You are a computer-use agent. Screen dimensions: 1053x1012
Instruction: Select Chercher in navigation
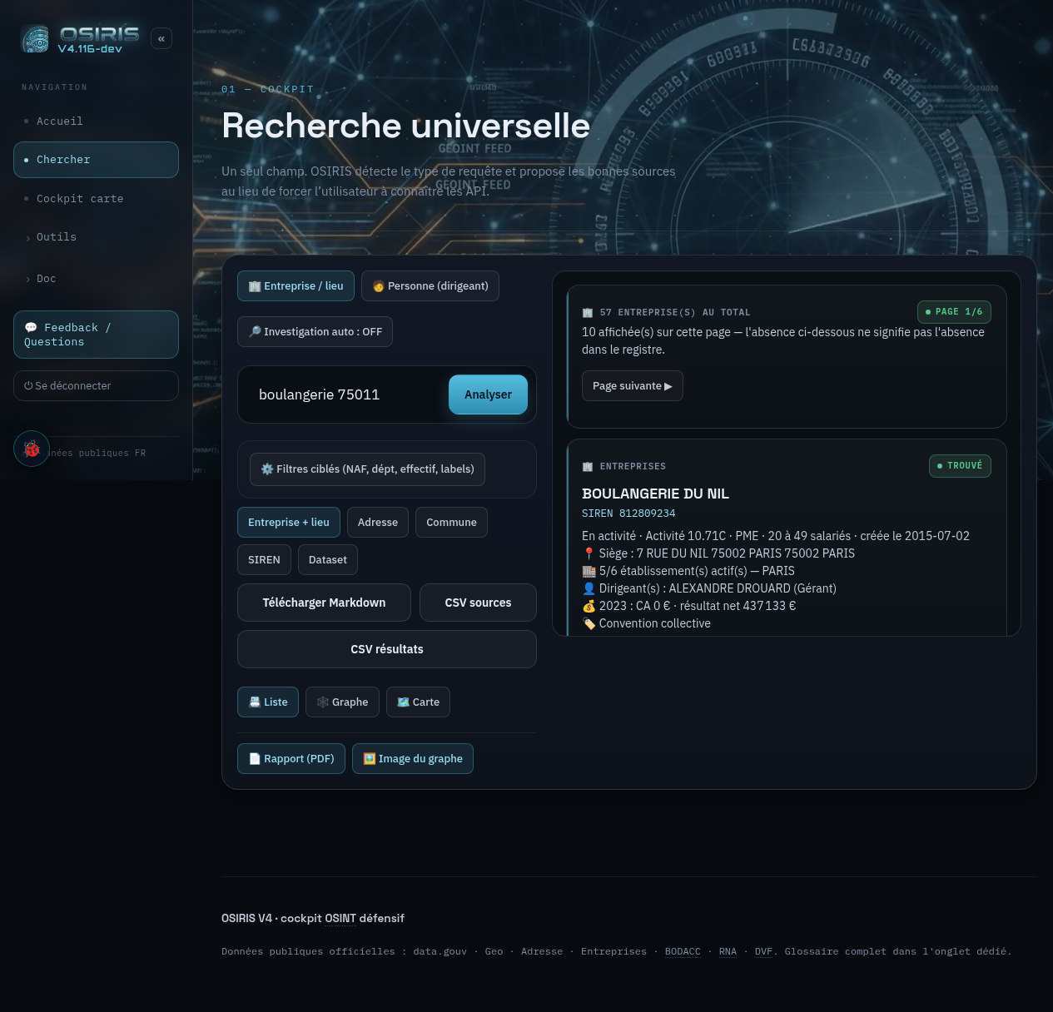[x=96, y=160]
